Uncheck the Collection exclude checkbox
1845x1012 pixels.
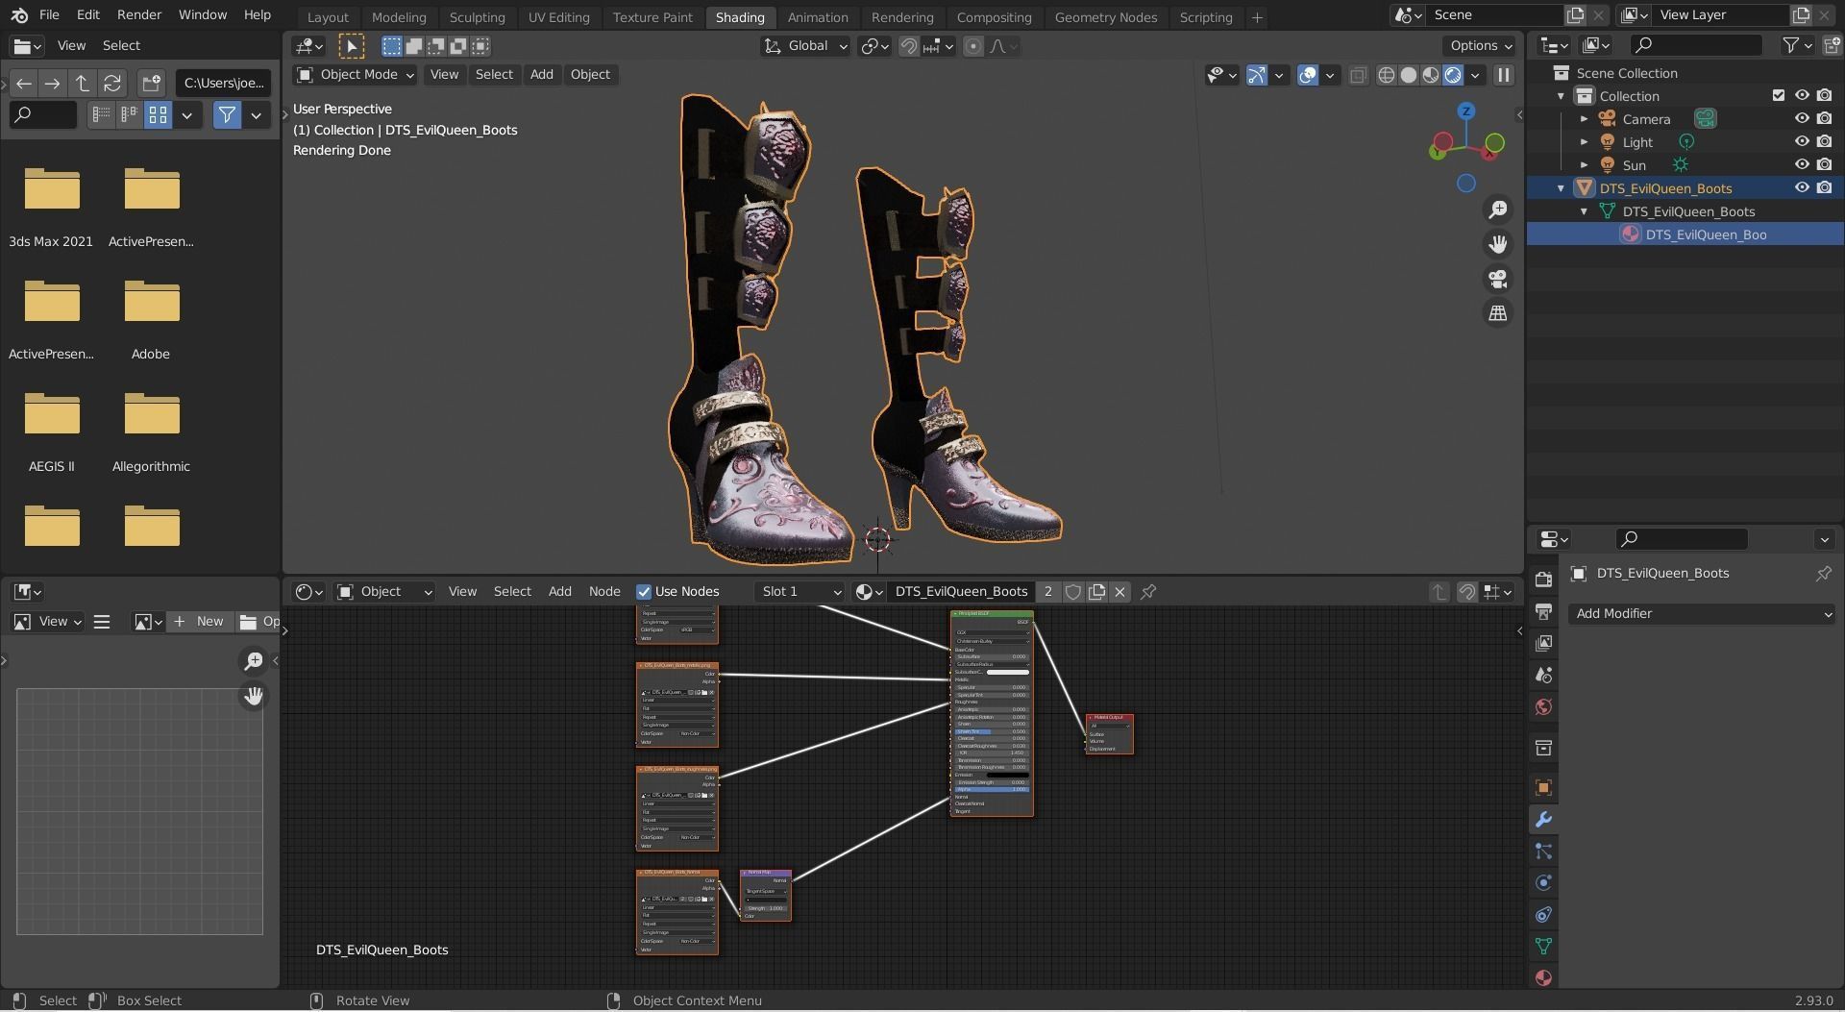pyautogui.click(x=1778, y=96)
